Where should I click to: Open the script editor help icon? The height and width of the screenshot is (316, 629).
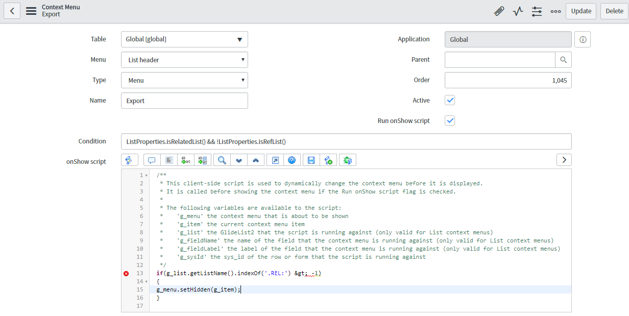click(292, 160)
